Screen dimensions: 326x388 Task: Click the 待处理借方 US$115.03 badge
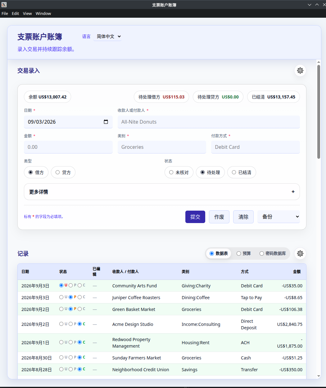[161, 97]
